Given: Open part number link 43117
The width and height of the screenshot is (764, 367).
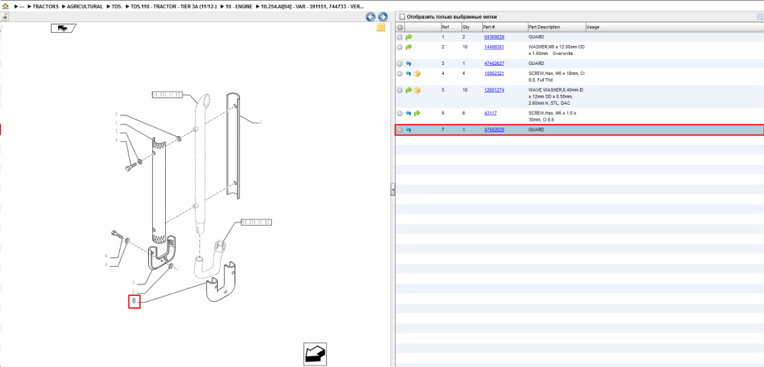Looking at the screenshot, I should pos(490,113).
